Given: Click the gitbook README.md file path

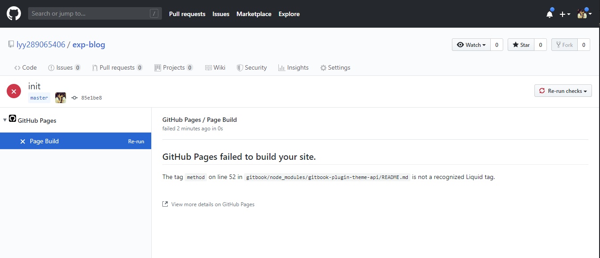Looking at the screenshot, I should pyautogui.click(x=327, y=177).
